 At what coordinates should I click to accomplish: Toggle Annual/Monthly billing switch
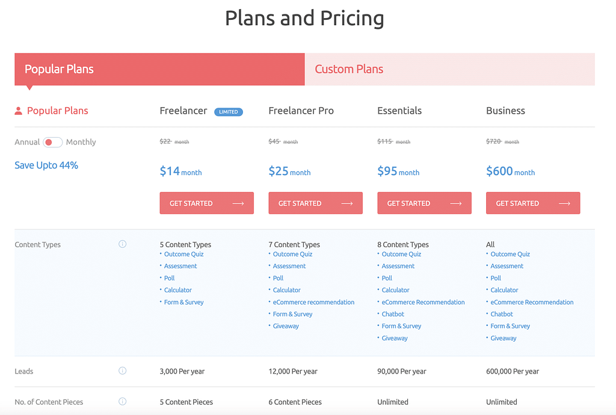(52, 142)
